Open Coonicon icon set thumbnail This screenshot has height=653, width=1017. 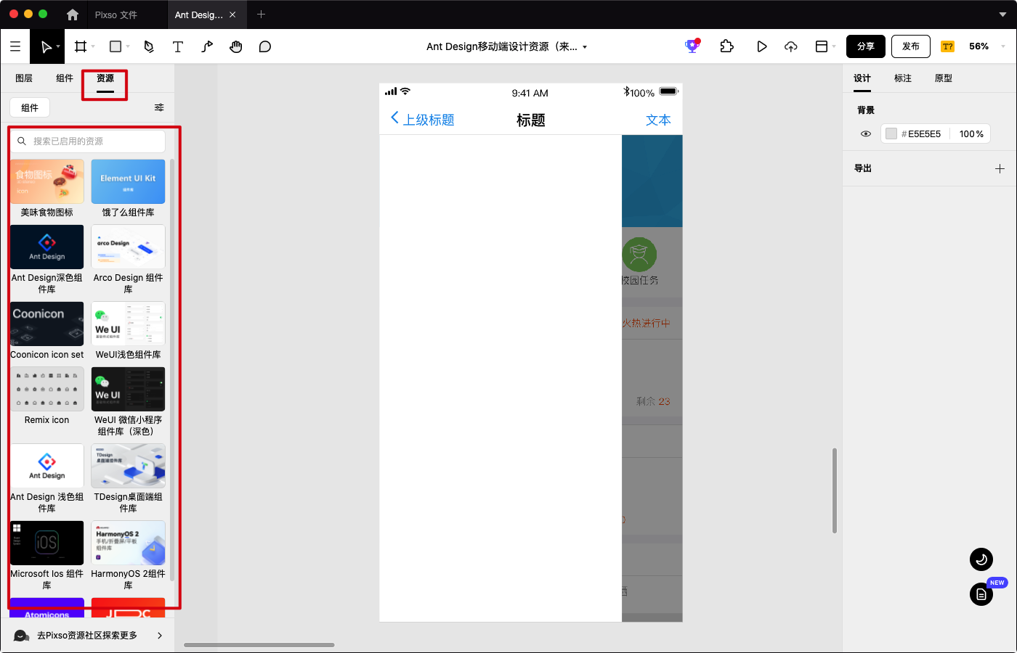pos(46,324)
